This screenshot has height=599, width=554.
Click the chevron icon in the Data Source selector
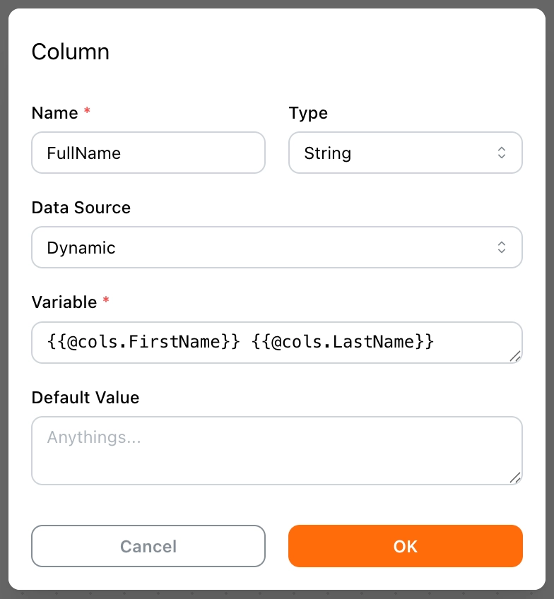click(501, 247)
